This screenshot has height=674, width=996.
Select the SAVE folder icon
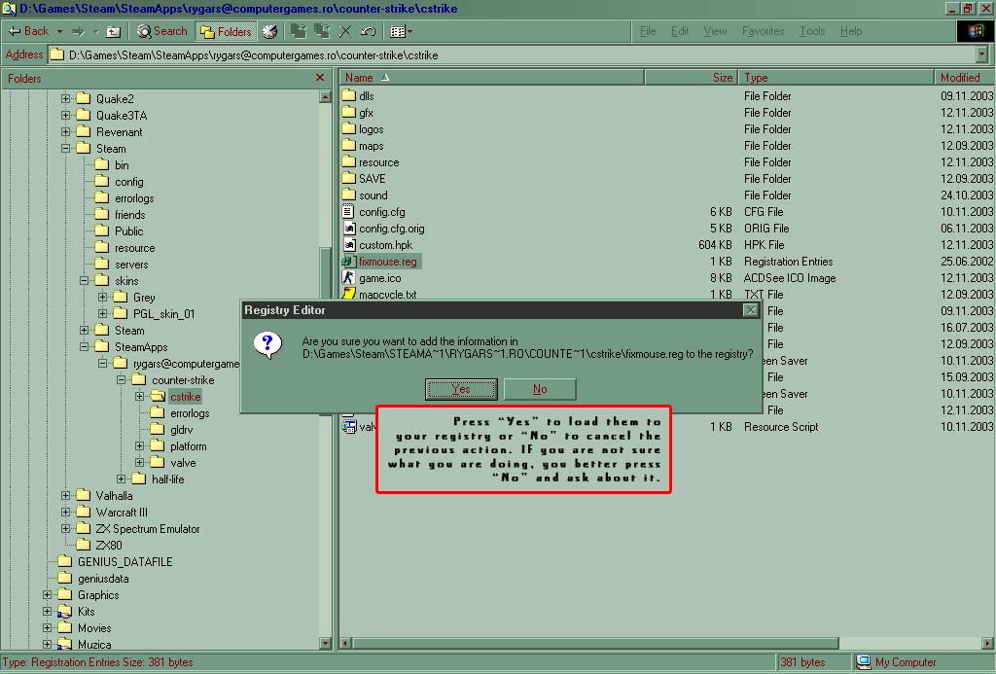(348, 178)
